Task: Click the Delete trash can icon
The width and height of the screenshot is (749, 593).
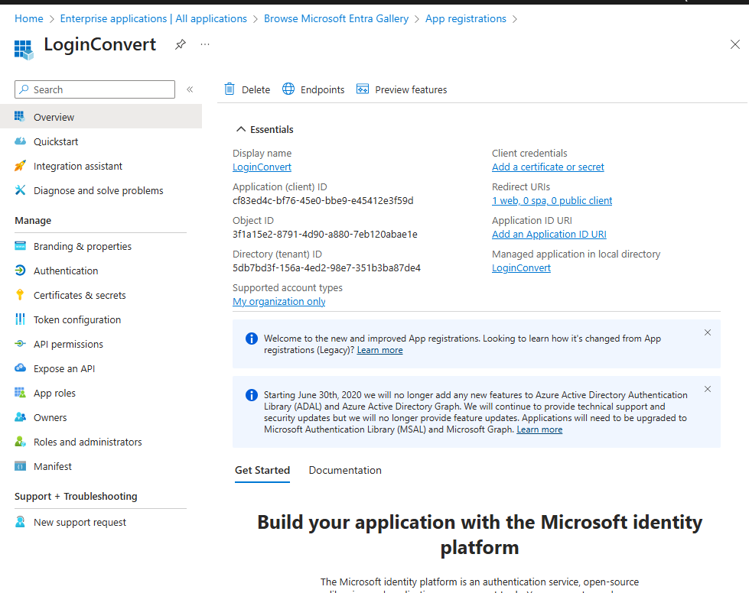Action: (x=230, y=89)
